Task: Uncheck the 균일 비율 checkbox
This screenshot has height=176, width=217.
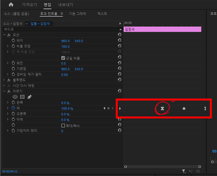Action: [63, 58]
